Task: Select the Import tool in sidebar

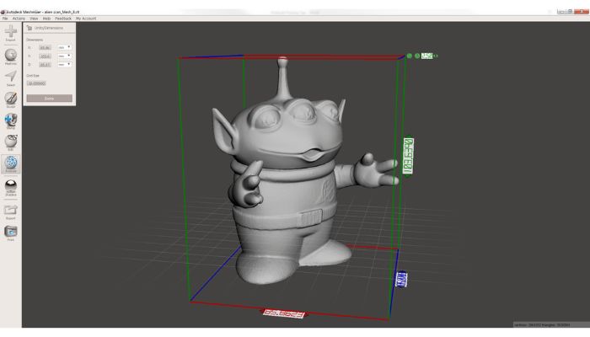Action: click(x=10, y=33)
